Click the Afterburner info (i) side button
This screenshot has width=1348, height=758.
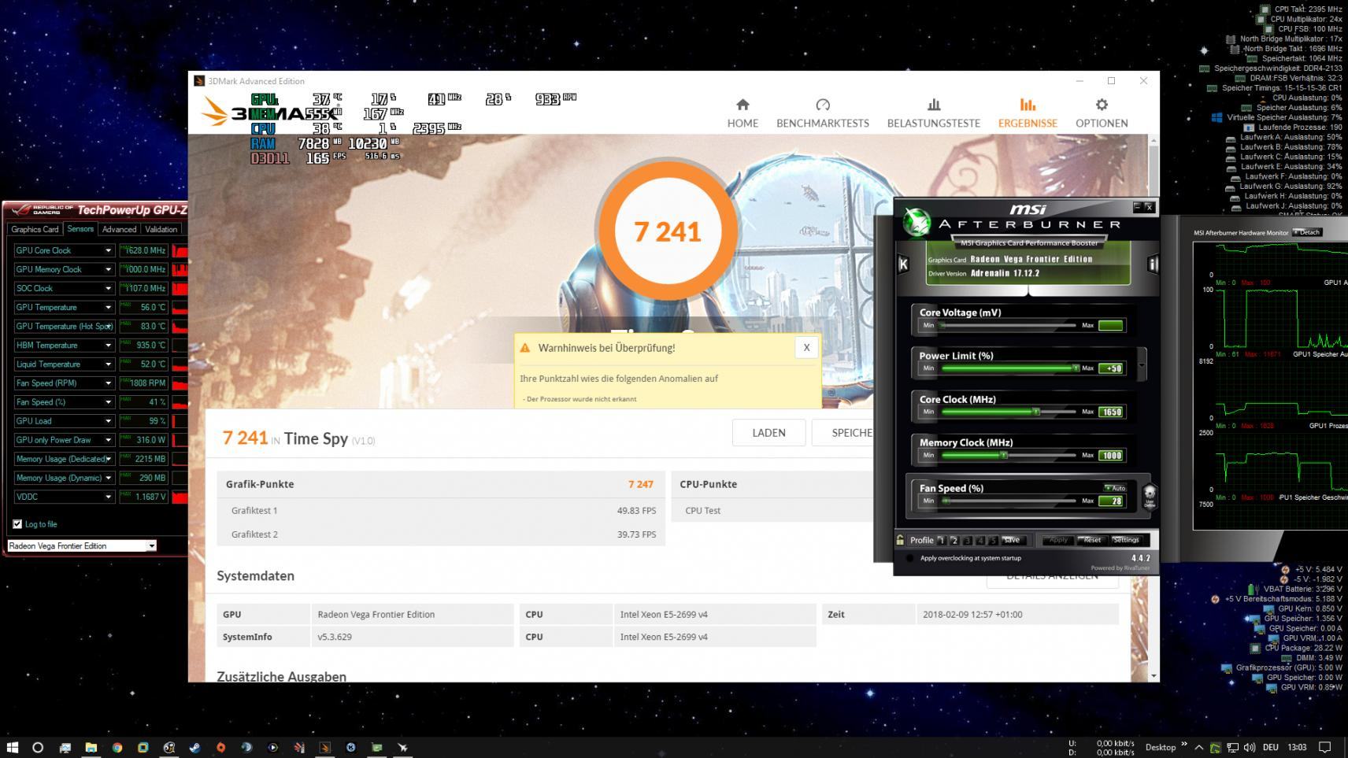tap(1153, 264)
